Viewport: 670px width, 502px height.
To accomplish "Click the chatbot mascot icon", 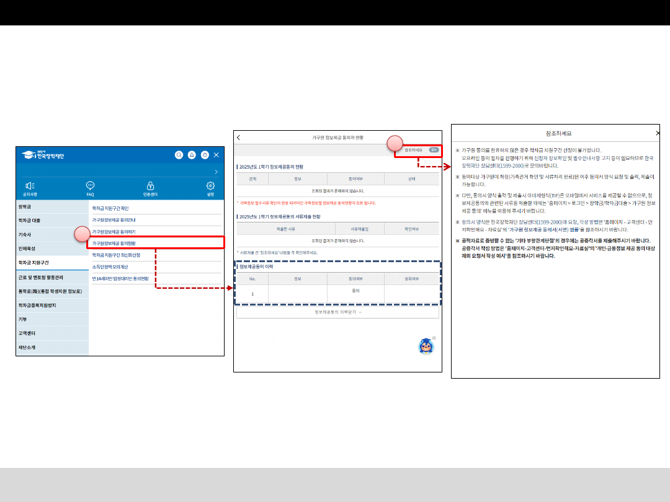I will tap(426, 346).
